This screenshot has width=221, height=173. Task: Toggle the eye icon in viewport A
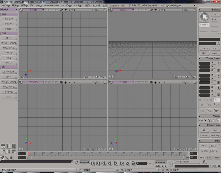tap(65, 10)
